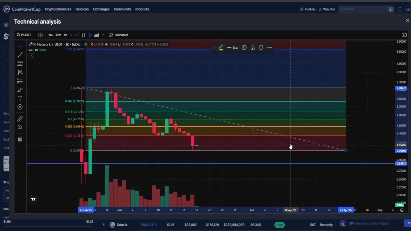Open the chart style dropdown arrow
The height and width of the screenshot is (231, 411).
[x=102, y=35]
